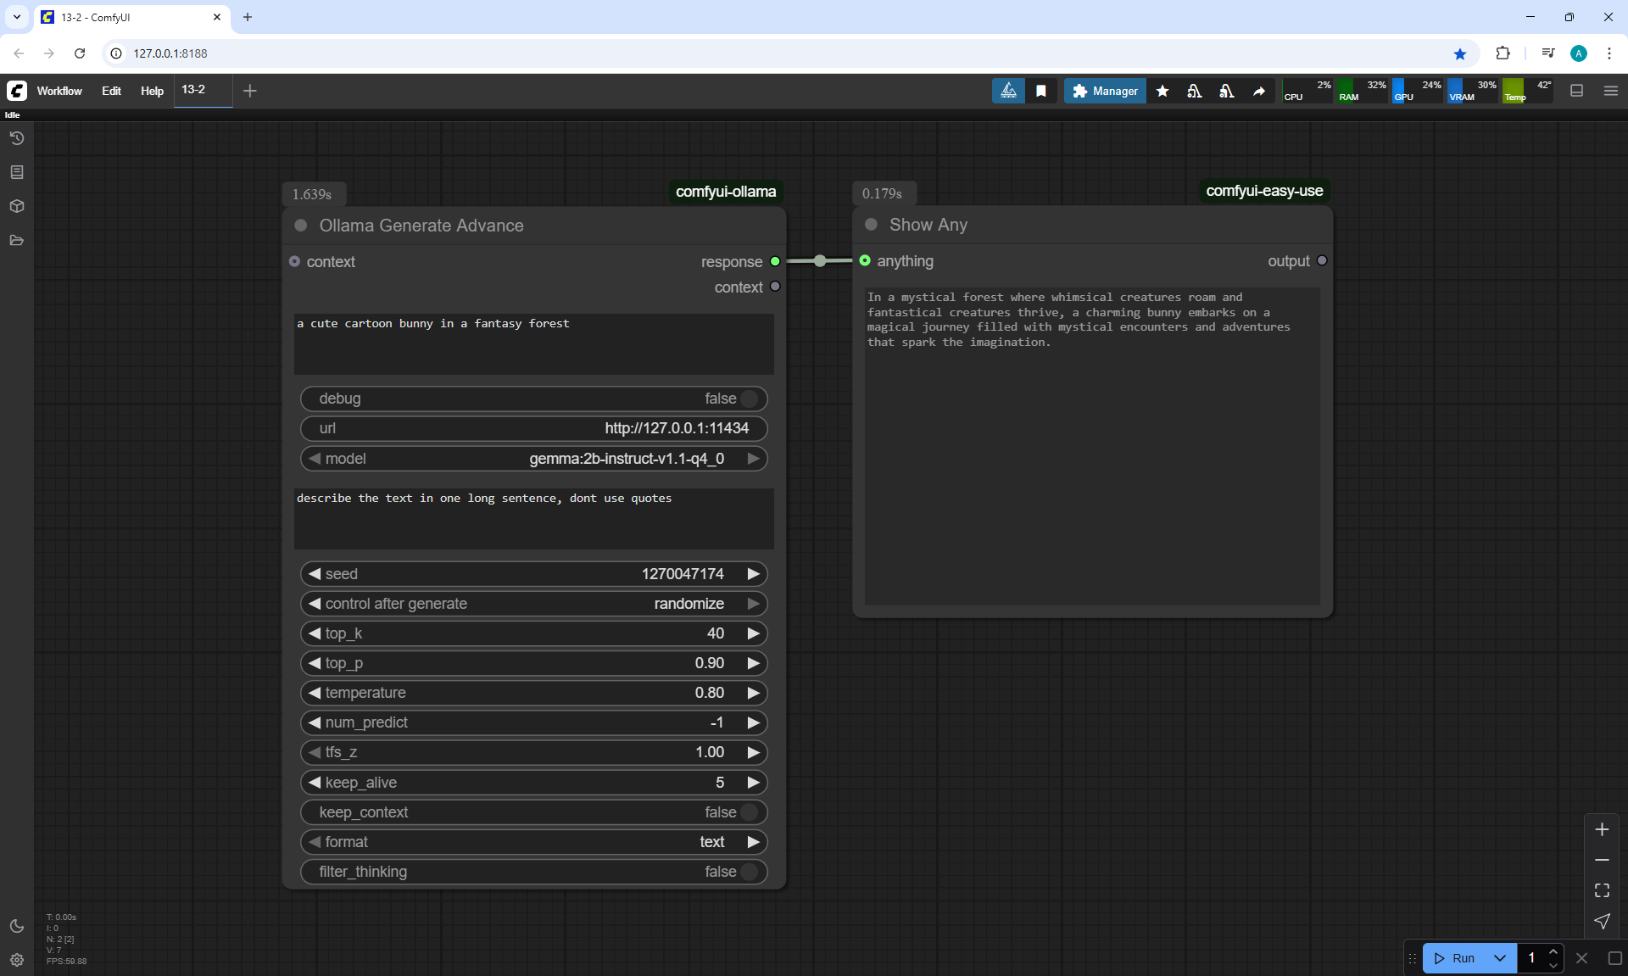Screen dimensions: 1628x976
Task: Toggle filter_thinking switch
Action: (x=749, y=872)
